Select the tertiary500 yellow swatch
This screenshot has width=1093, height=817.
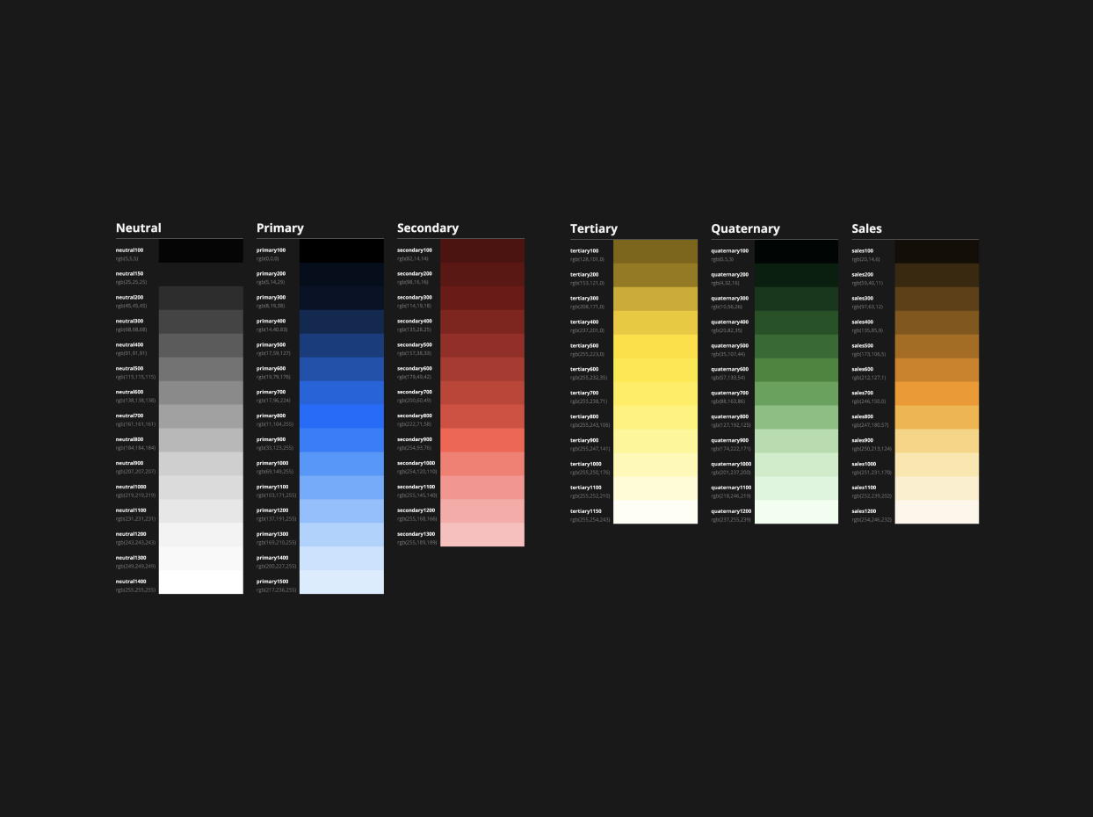click(x=655, y=346)
